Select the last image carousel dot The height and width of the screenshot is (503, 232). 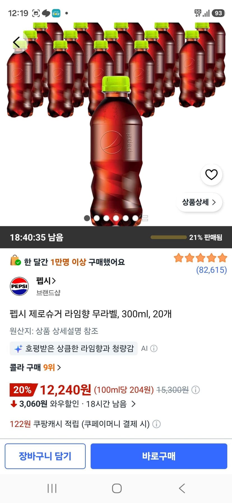[x=135, y=218]
